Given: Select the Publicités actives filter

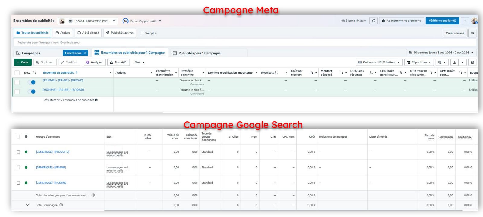Looking at the screenshot, I should click(x=120, y=33).
